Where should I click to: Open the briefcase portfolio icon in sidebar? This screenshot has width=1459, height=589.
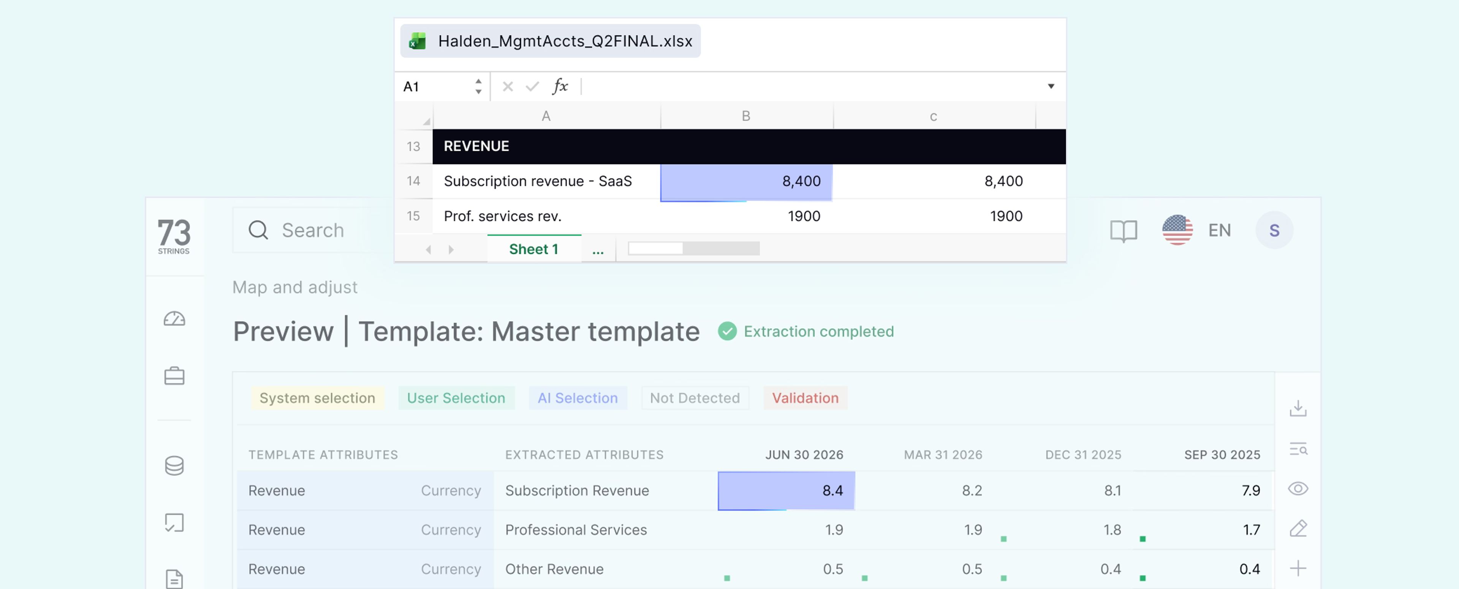(x=174, y=376)
